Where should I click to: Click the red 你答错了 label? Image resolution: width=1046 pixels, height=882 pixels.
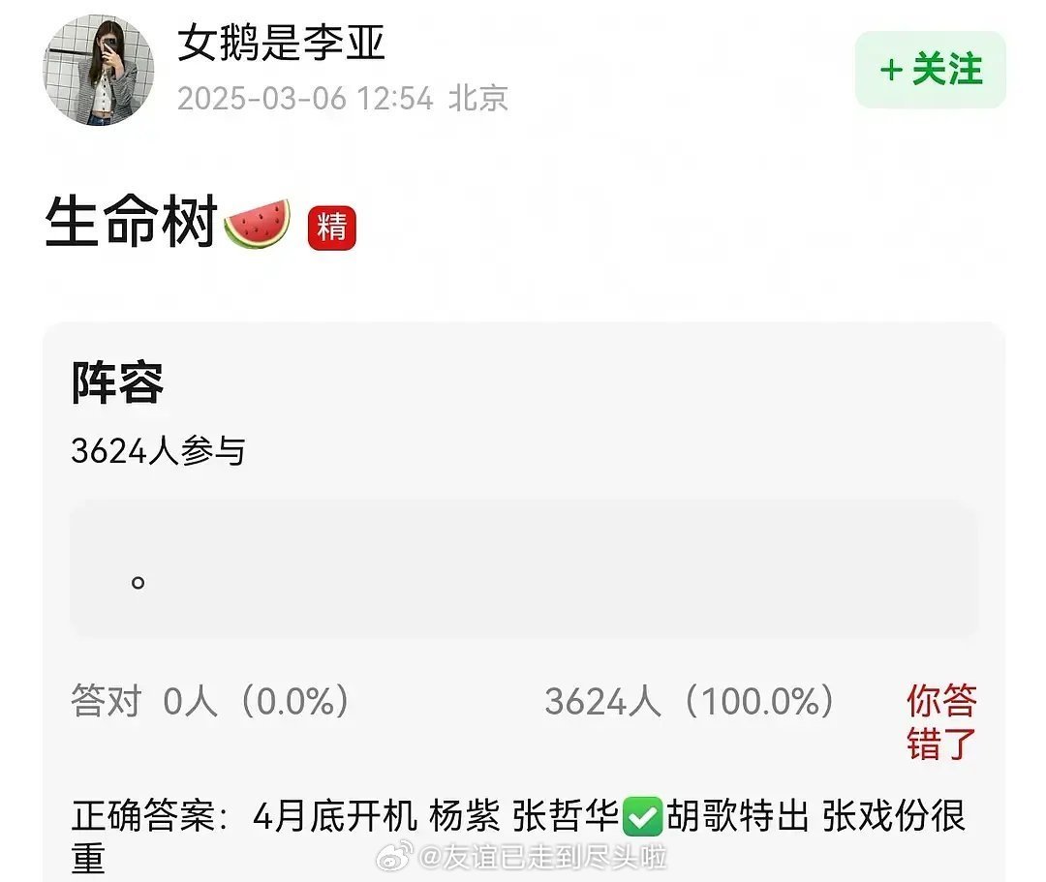coord(941,722)
